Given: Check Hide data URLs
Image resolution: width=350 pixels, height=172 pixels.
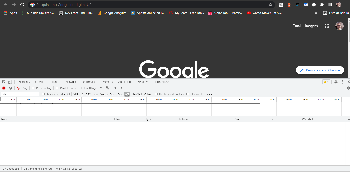Looking at the screenshot, I should click(43, 94).
